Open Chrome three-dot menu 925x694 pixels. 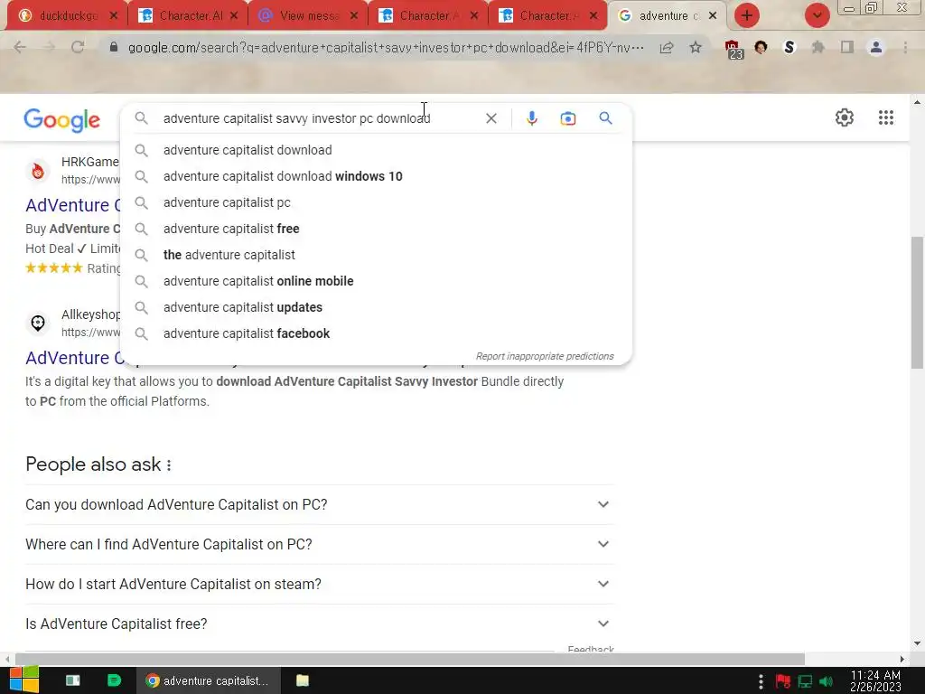(x=905, y=47)
